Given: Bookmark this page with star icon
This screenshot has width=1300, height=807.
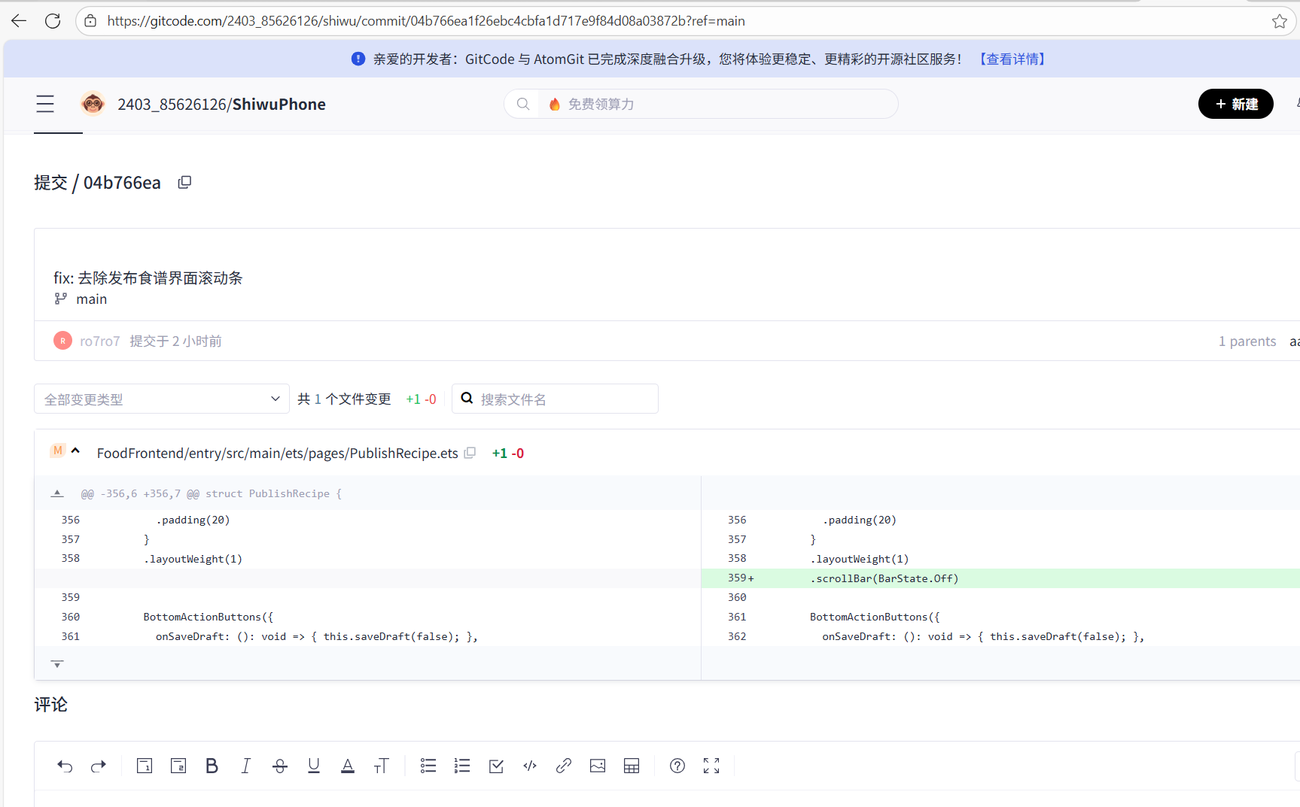Looking at the screenshot, I should tap(1279, 21).
